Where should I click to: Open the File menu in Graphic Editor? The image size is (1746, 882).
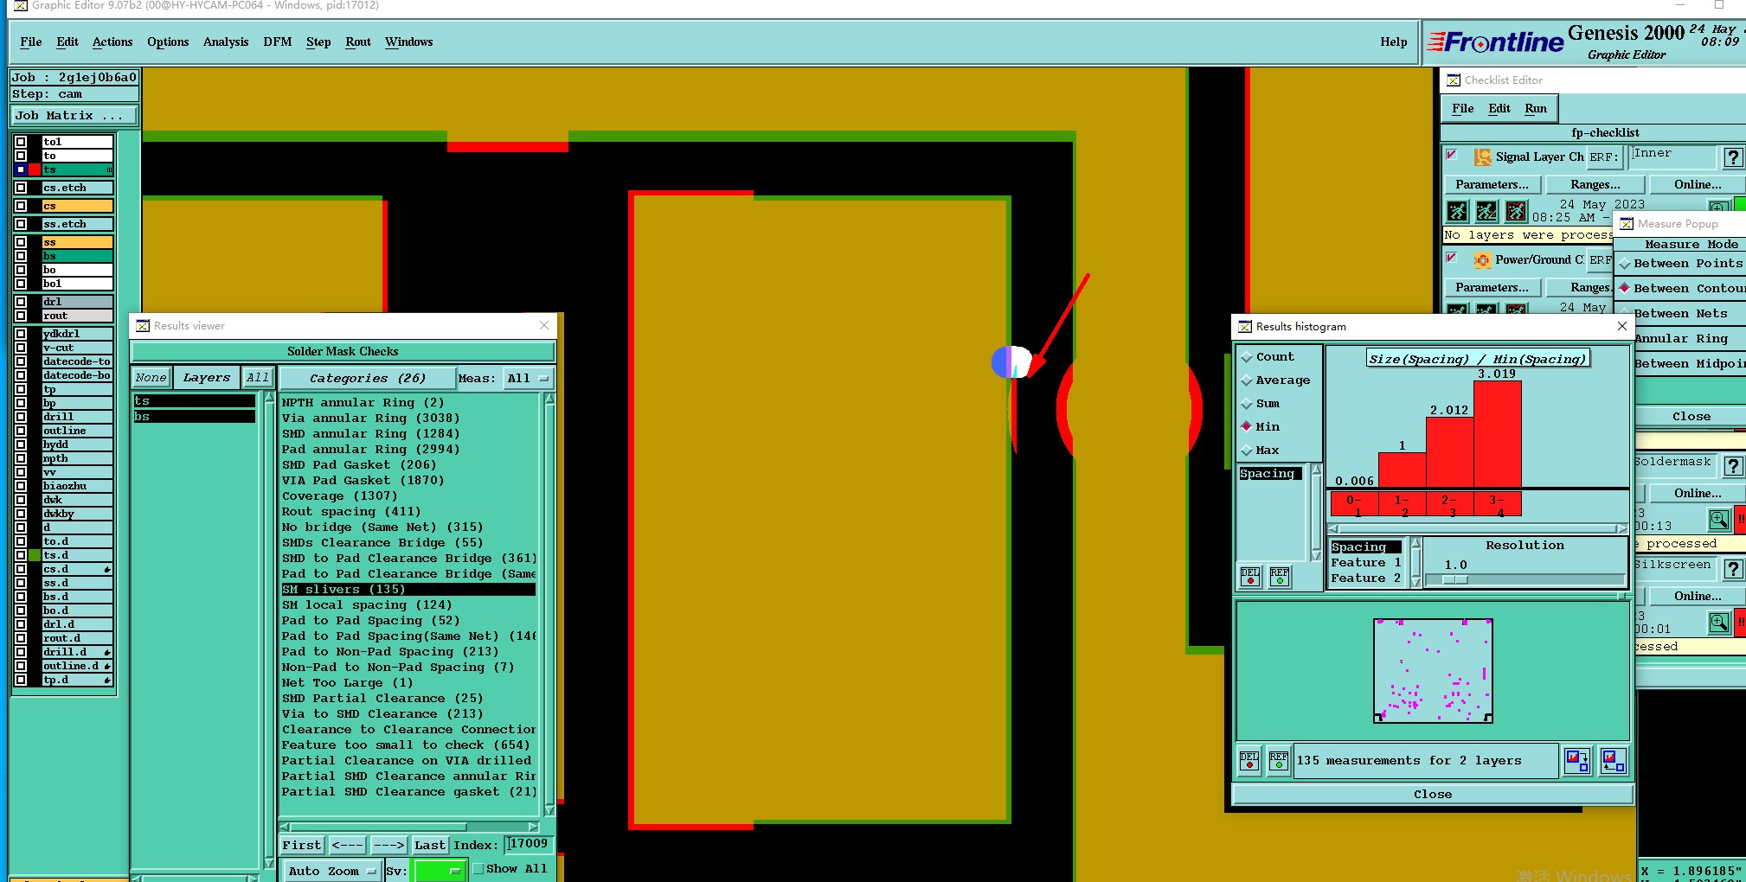coord(31,42)
